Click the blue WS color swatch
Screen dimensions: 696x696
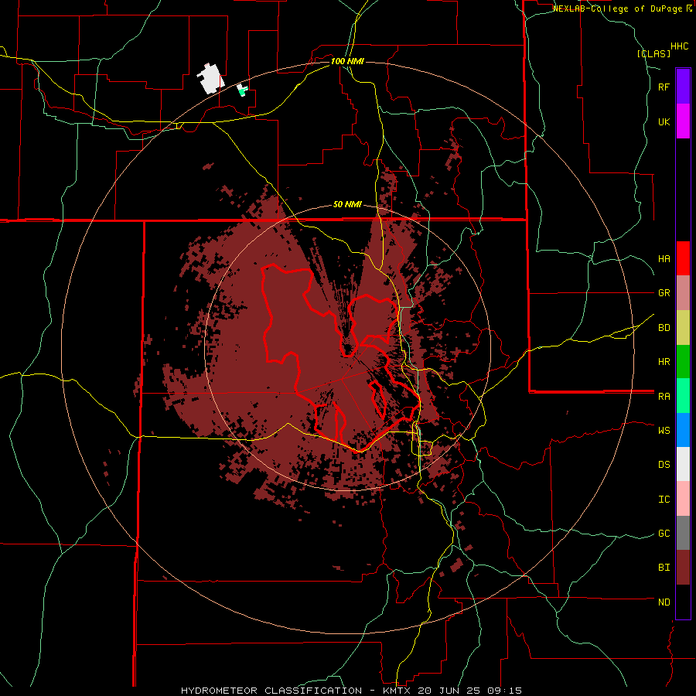point(683,430)
